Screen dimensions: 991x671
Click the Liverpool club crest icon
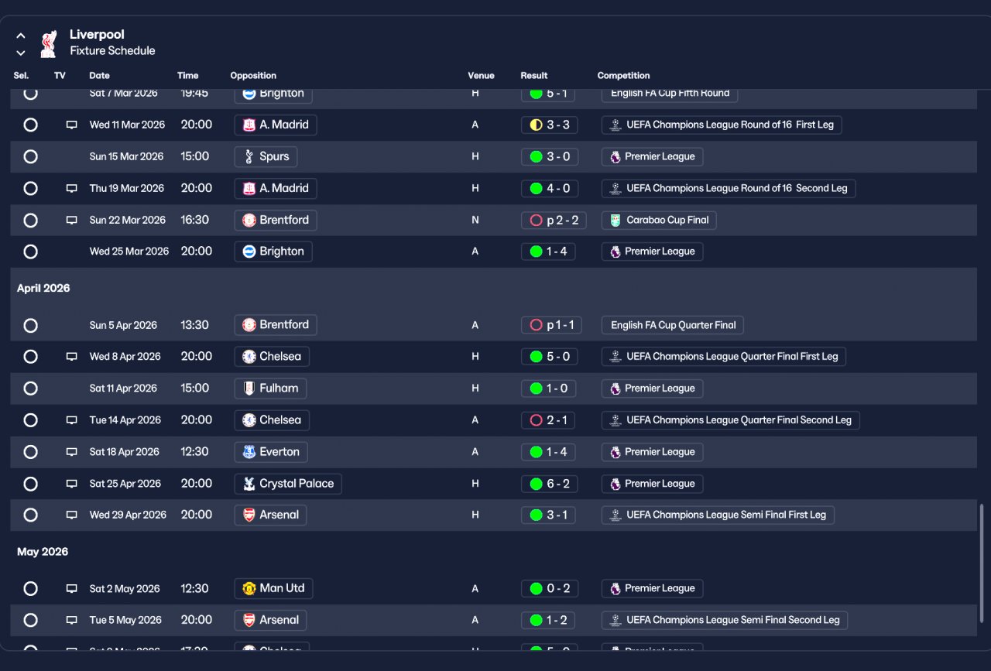(48, 43)
